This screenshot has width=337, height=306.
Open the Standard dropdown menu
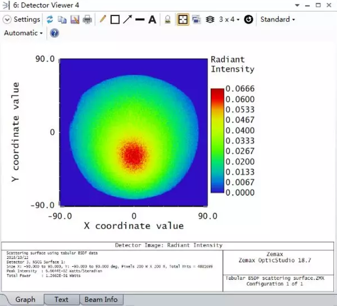278,20
